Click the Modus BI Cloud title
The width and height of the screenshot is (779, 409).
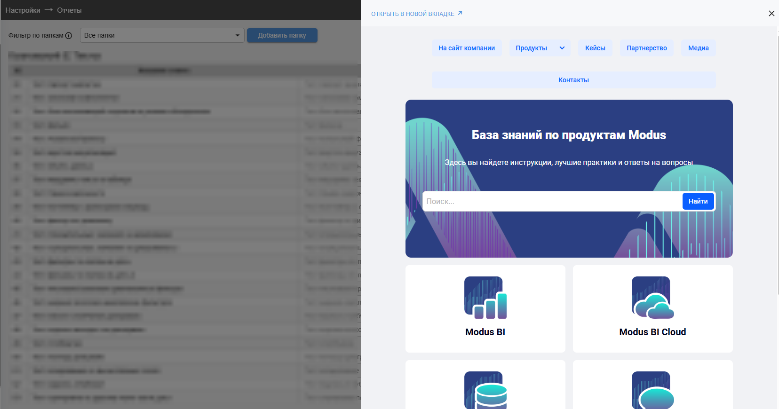point(652,332)
